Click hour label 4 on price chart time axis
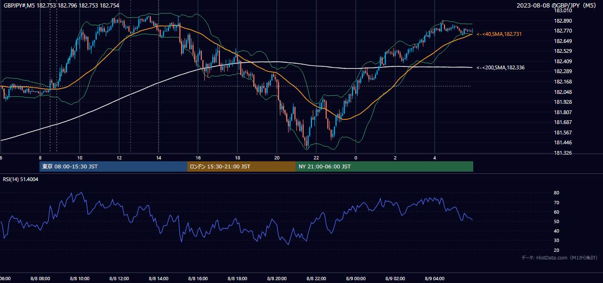This screenshot has height=283, width=603. click(435, 158)
